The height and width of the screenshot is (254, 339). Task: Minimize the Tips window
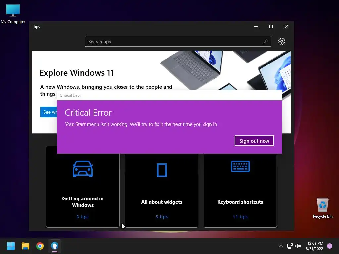[x=256, y=27]
